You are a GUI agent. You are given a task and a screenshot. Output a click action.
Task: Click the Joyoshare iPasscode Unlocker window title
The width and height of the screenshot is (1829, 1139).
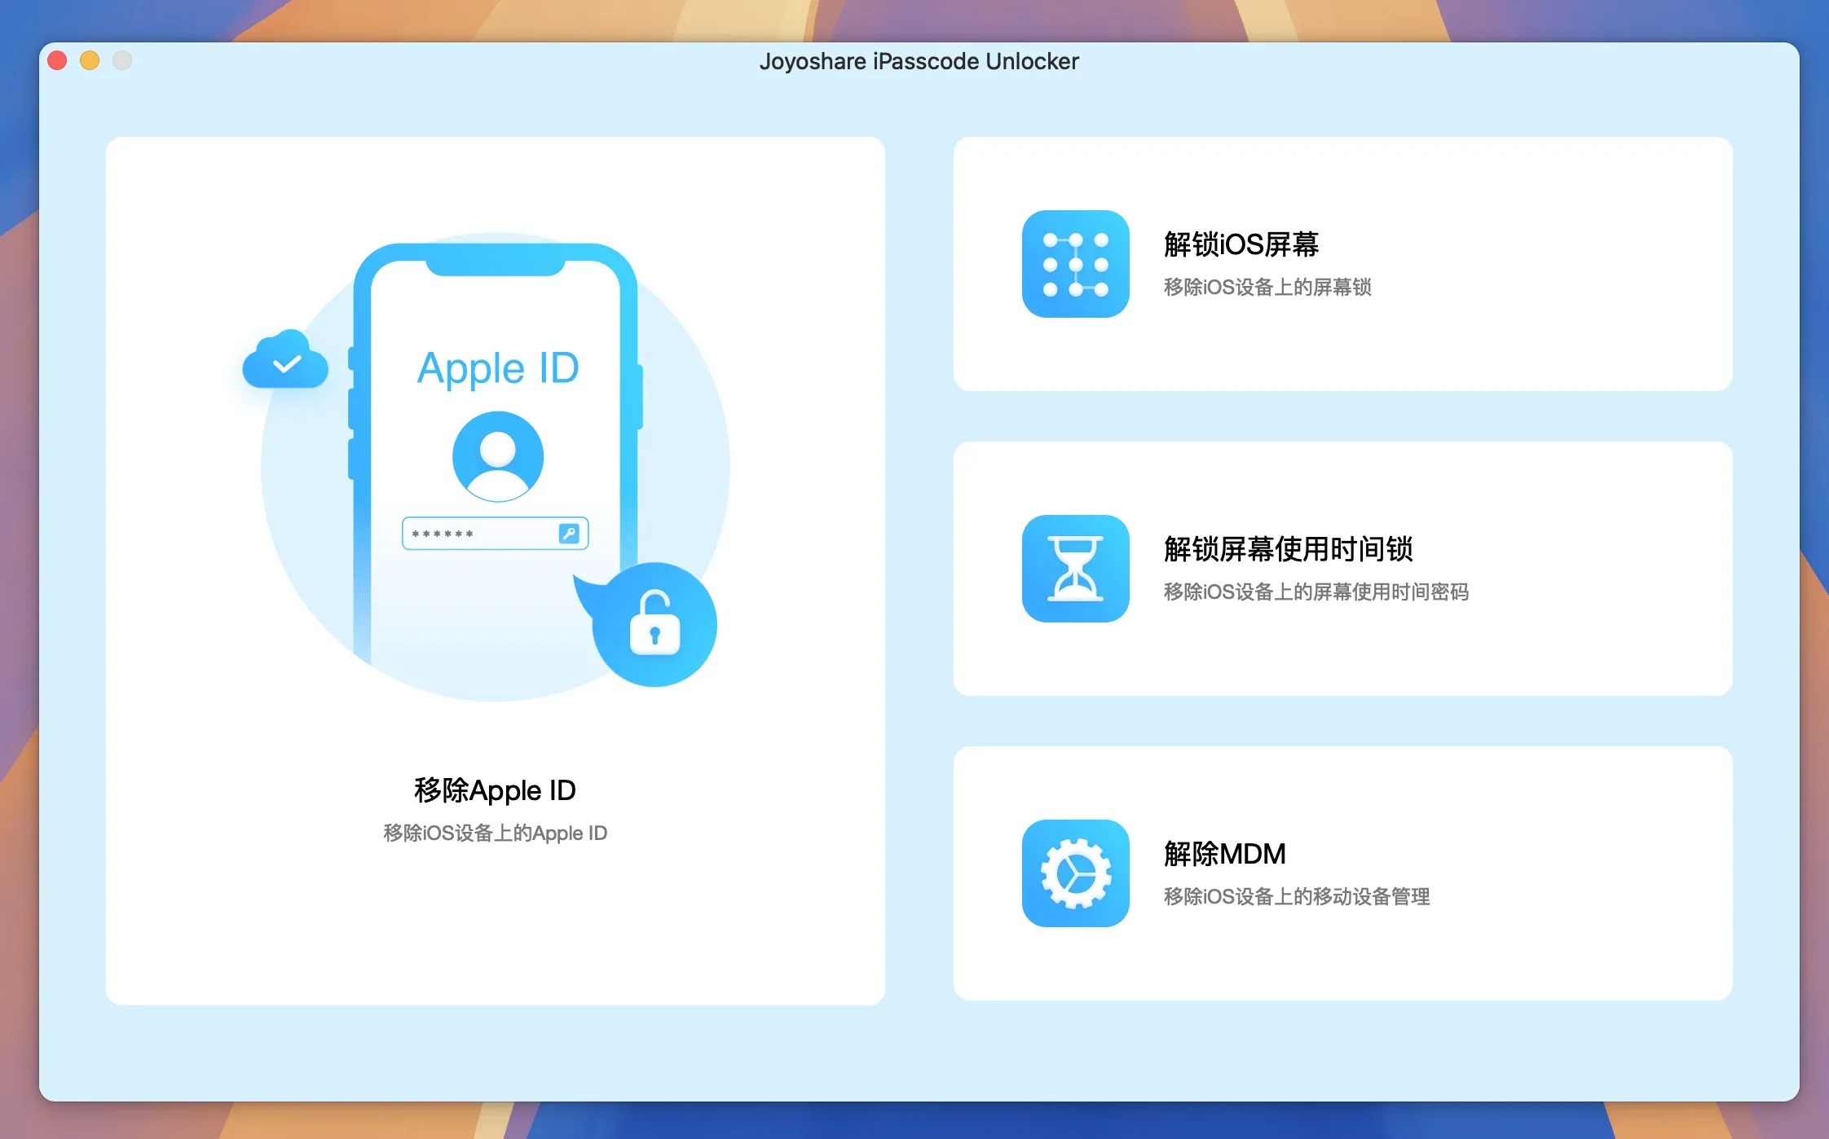919,61
